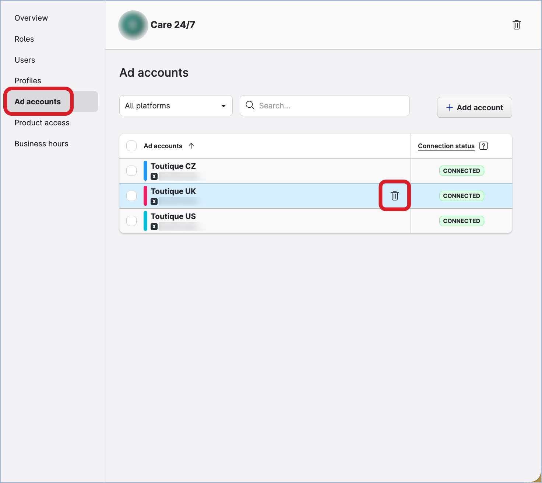
Task: Click the pink color bar beside Toutique UK
Action: point(145,195)
